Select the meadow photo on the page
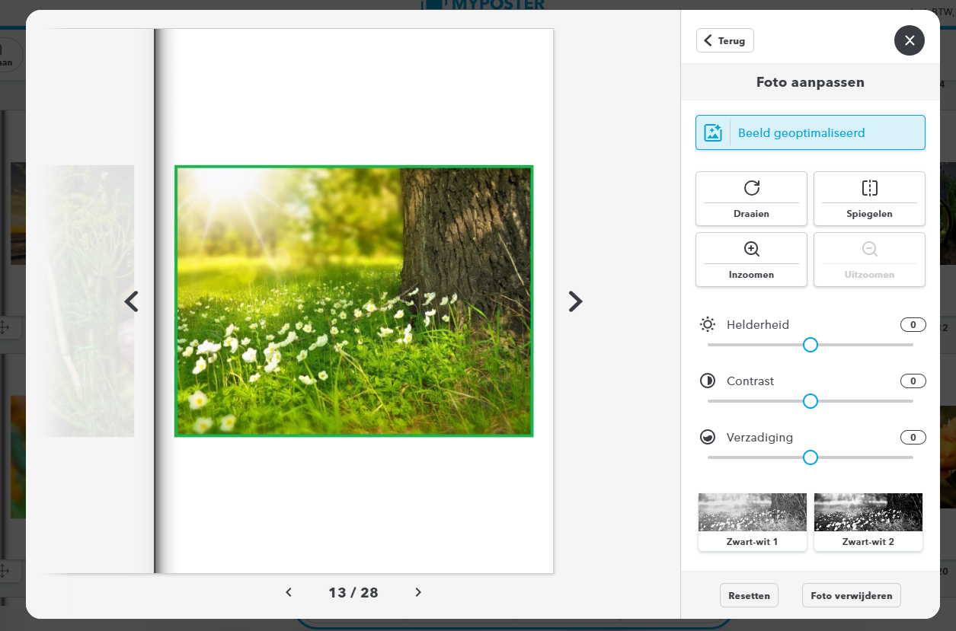 (353, 301)
